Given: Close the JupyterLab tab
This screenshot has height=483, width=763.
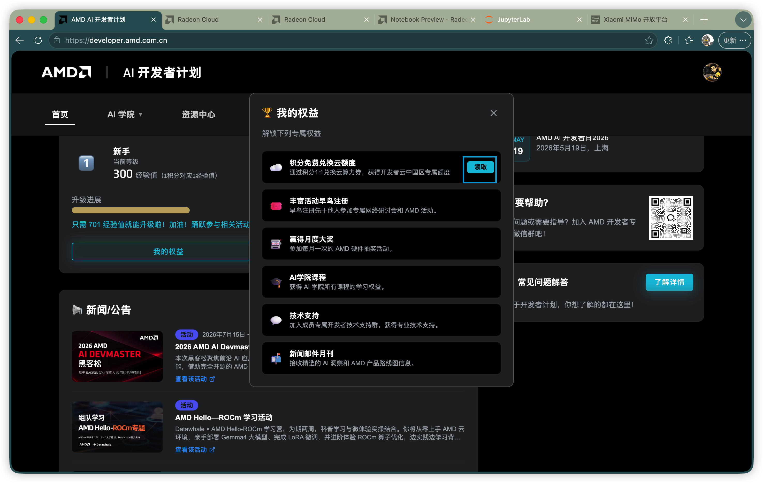Looking at the screenshot, I should click(x=579, y=20).
